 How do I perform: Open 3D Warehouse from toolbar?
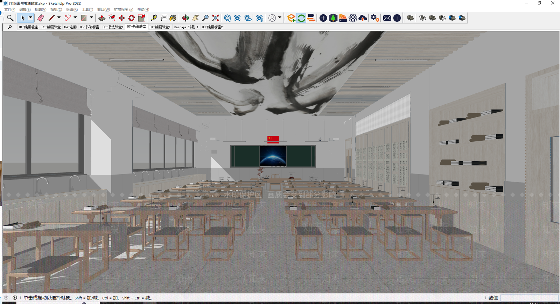(x=227, y=18)
